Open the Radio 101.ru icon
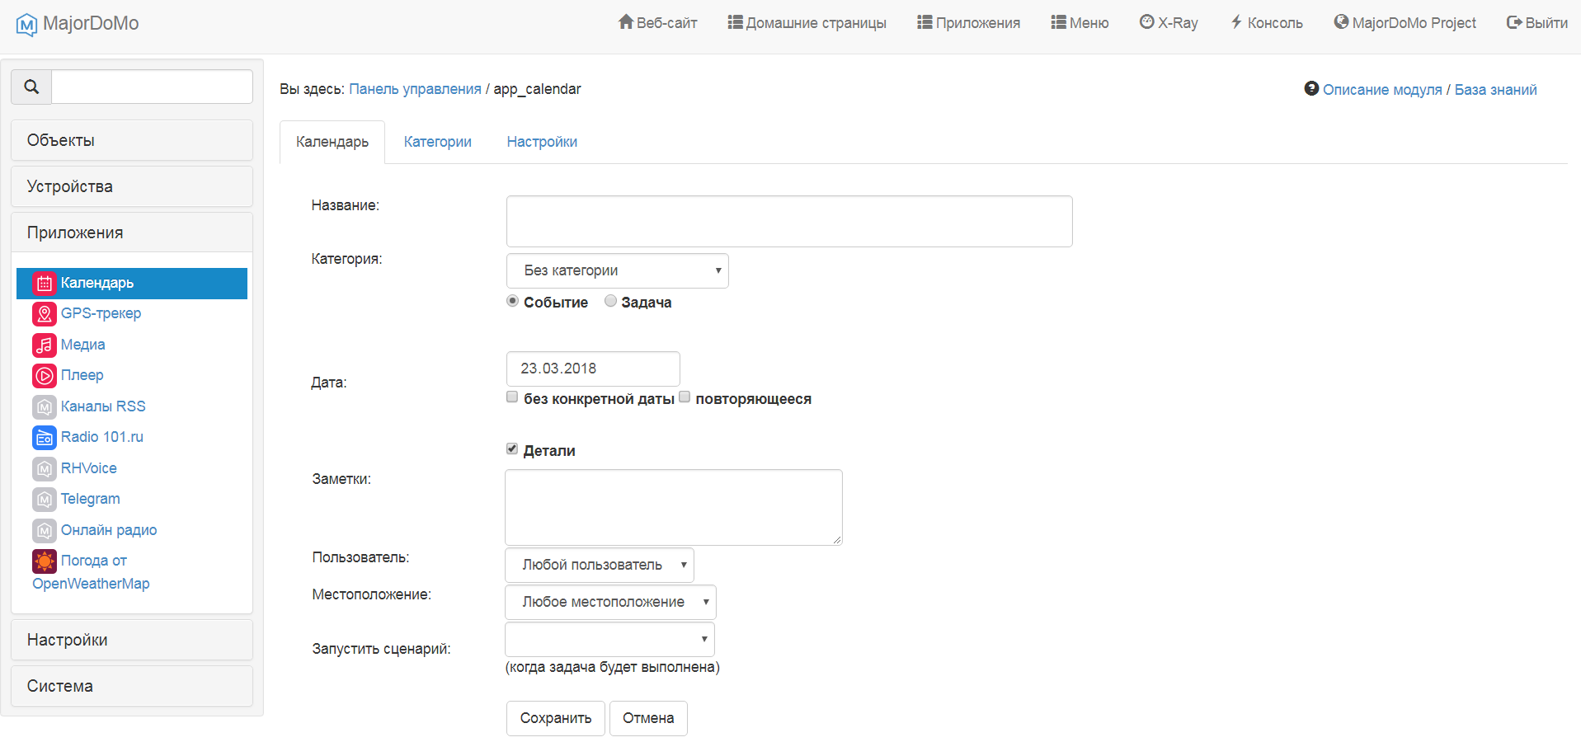 pos(45,438)
